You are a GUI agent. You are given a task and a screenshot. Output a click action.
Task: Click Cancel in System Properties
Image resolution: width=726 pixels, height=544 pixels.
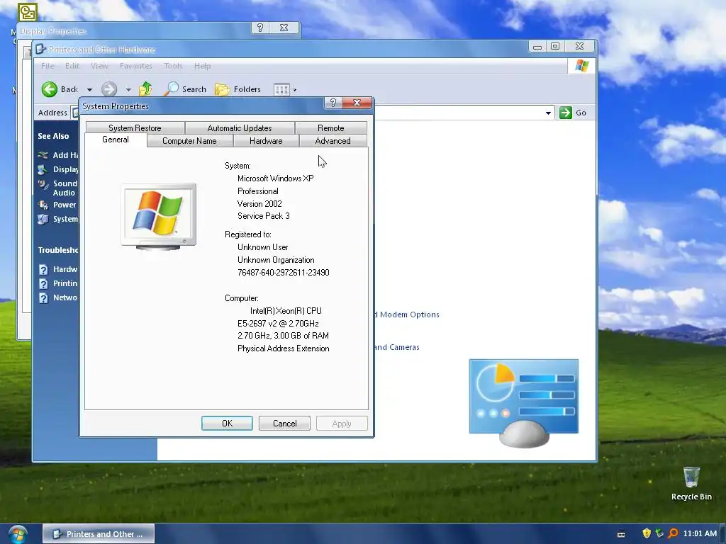point(284,424)
